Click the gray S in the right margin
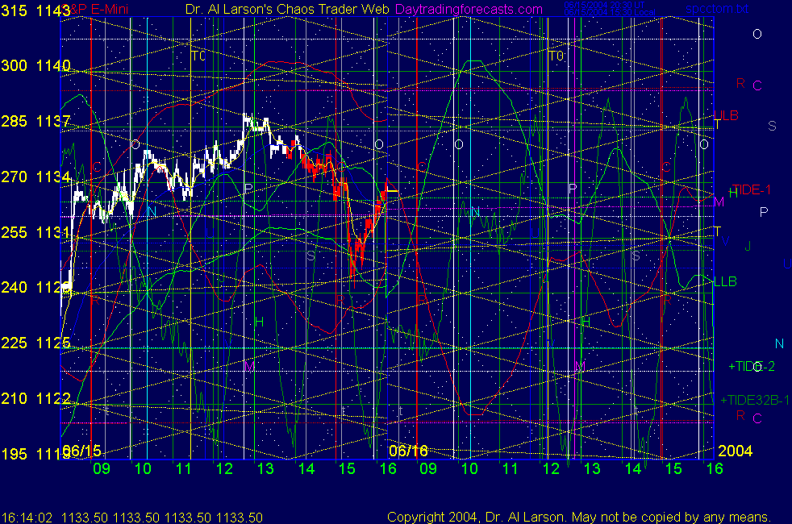 [x=772, y=126]
